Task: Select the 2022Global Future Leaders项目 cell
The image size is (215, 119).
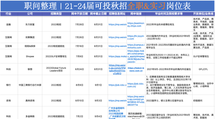Action: (56, 69)
